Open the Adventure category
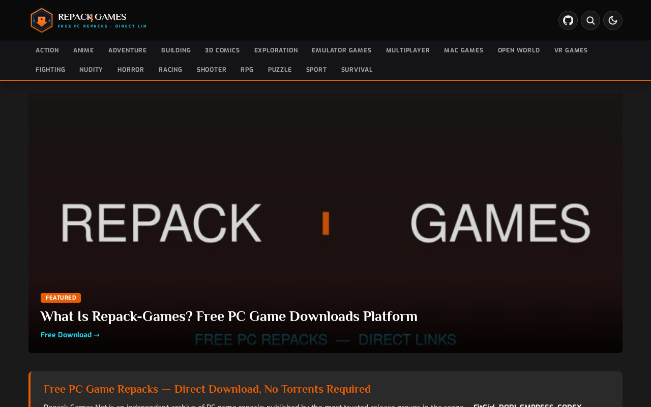The height and width of the screenshot is (407, 651). [x=128, y=50]
